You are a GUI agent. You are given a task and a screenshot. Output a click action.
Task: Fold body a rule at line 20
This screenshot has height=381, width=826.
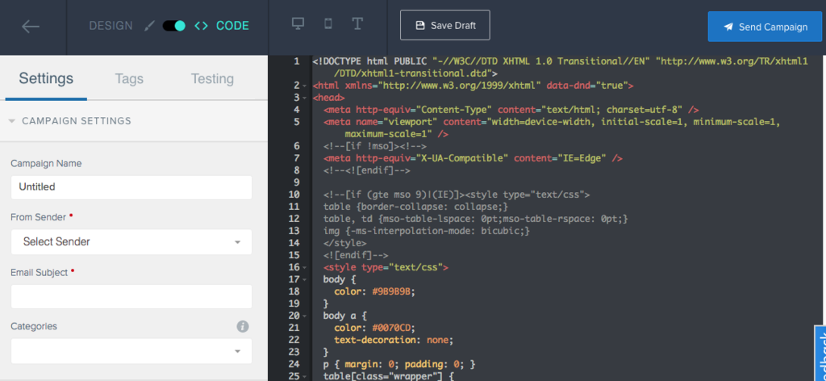click(x=304, y=316)
